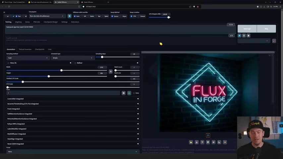Select the all UI preset radio

click(x=25, y=16)
